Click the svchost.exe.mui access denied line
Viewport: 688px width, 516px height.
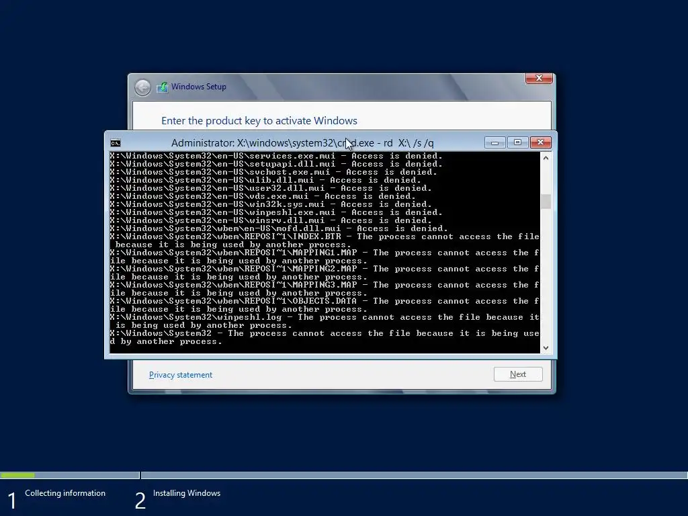[x=273, y=172]
